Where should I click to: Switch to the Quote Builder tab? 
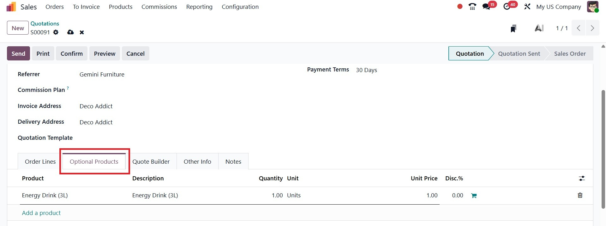coord(151,161)
